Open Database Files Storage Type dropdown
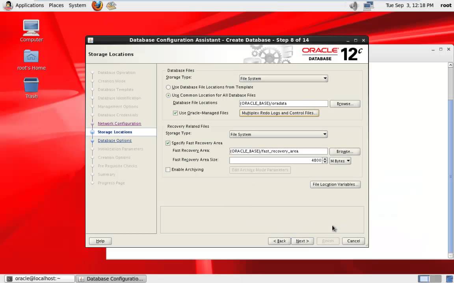This screenshot has width=454, height=283. [283, 79]
